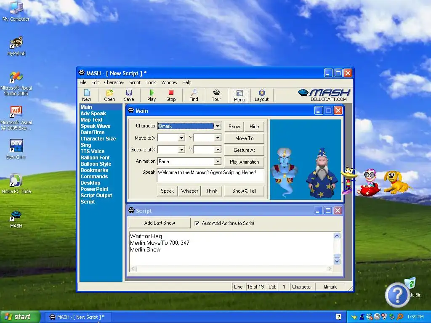
Task: Click the script scrollbar down arrow
Action: click(337, 262)
